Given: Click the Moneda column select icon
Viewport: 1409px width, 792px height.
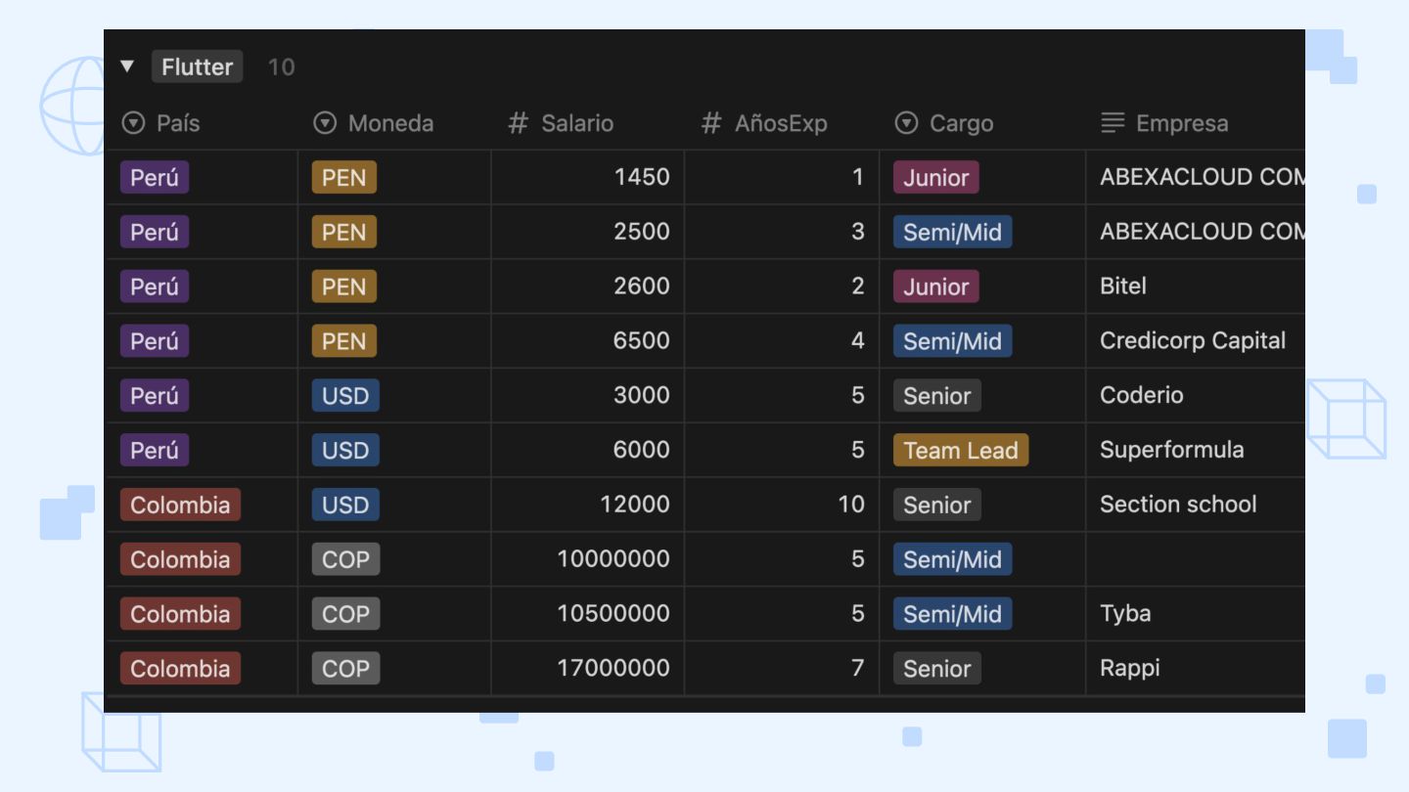Looking at the screenshot, I should coord(324,123).
